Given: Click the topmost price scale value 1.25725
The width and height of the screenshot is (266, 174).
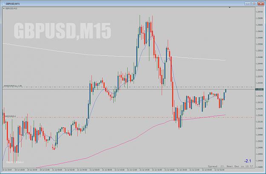Looking at the screenshot, I should 259,12.
